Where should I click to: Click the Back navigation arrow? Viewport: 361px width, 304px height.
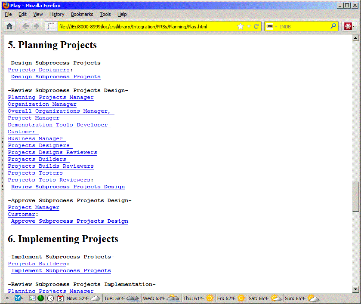pos(25,27)
